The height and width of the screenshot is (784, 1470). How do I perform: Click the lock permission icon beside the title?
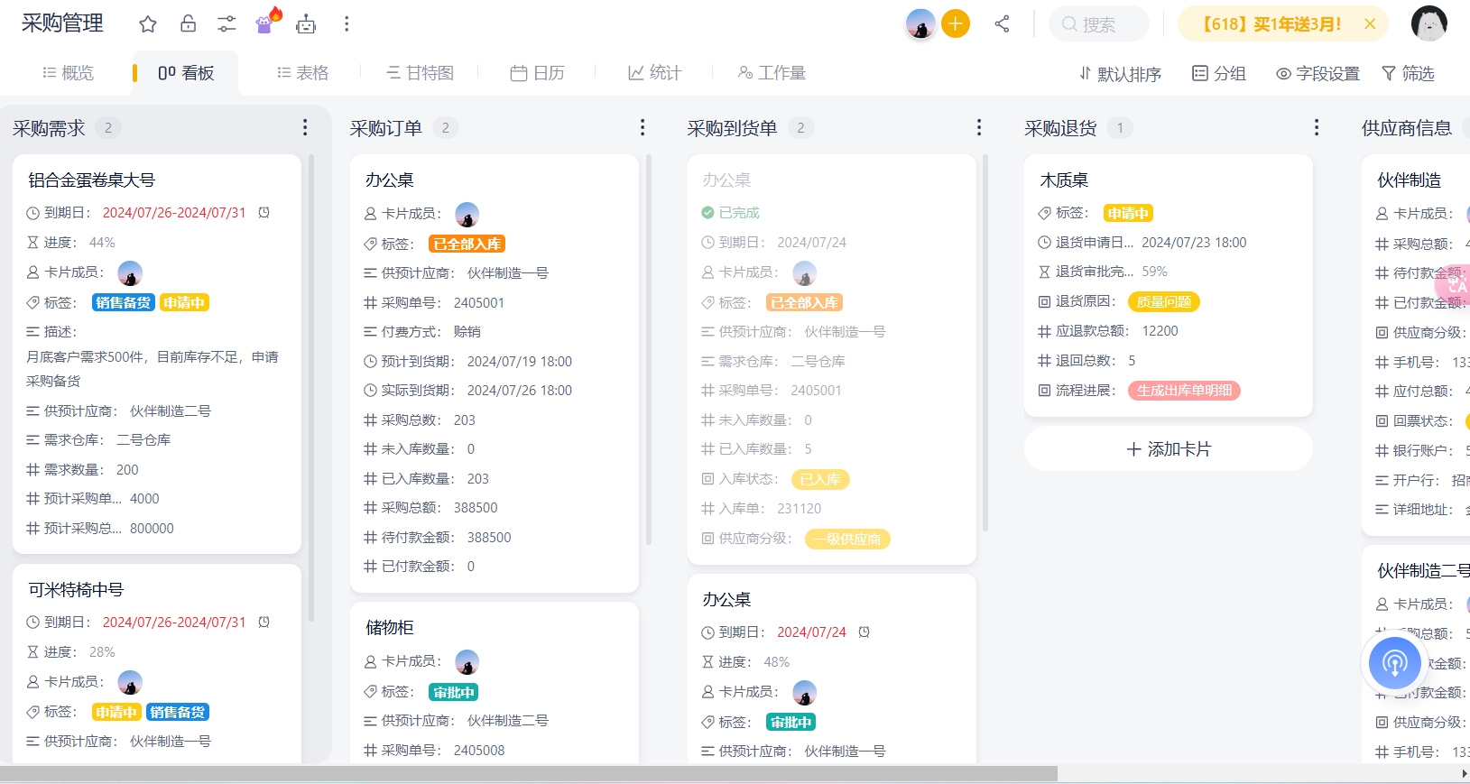click(x=188, y=23)
